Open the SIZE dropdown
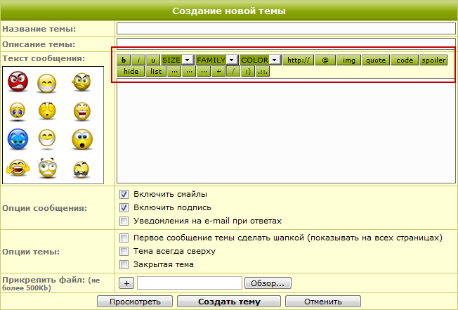This screenshot has width=458, height=310. [x=177, y=60]
